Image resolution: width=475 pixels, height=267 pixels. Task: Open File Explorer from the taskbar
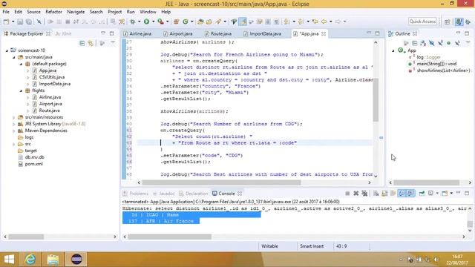point(53,260)
